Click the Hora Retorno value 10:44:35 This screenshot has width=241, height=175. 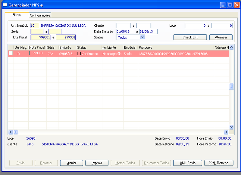pyautogui.click(x=225, y=144)
